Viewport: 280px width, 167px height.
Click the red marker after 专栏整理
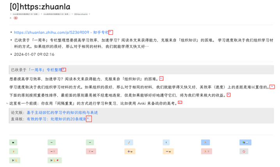click(64, 70)
